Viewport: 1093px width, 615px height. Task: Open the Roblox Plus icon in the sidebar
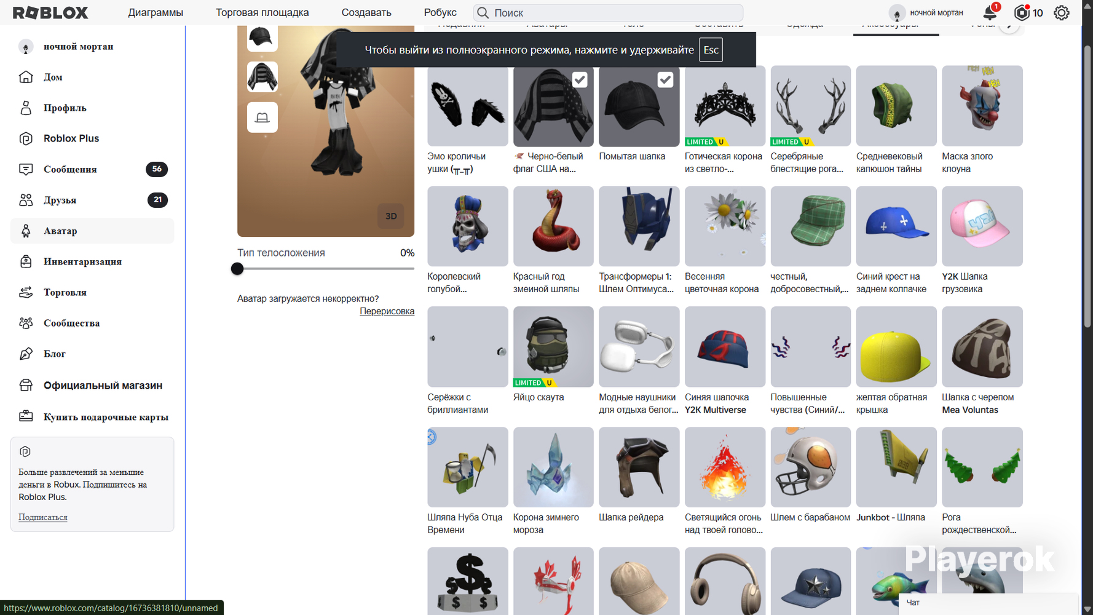click(x=26, y=138)
